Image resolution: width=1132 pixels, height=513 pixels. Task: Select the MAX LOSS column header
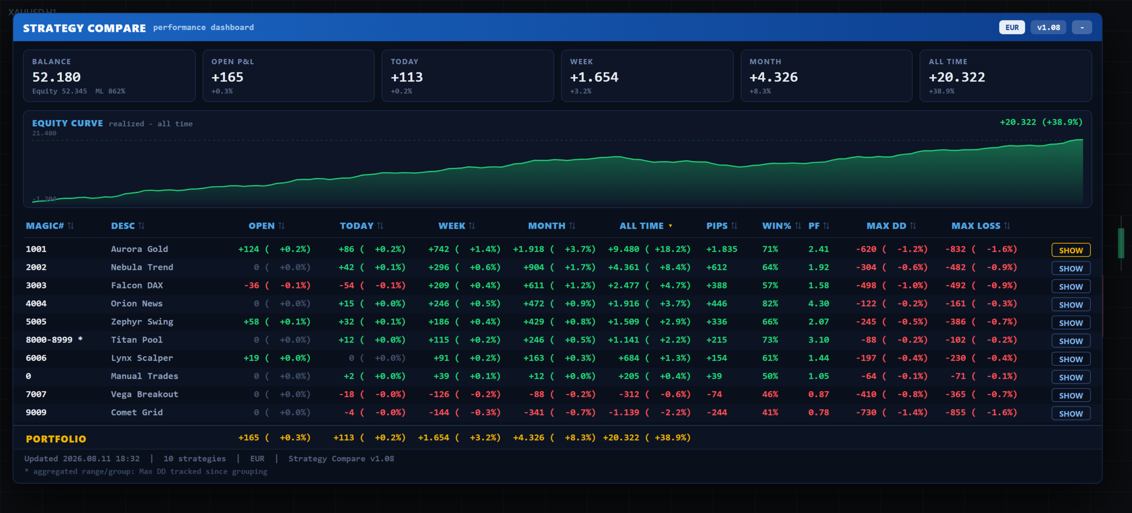click(976, 226)
